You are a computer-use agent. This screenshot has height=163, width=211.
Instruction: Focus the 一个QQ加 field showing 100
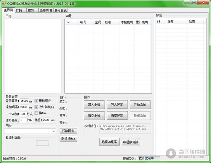click(x=23, y=114)
